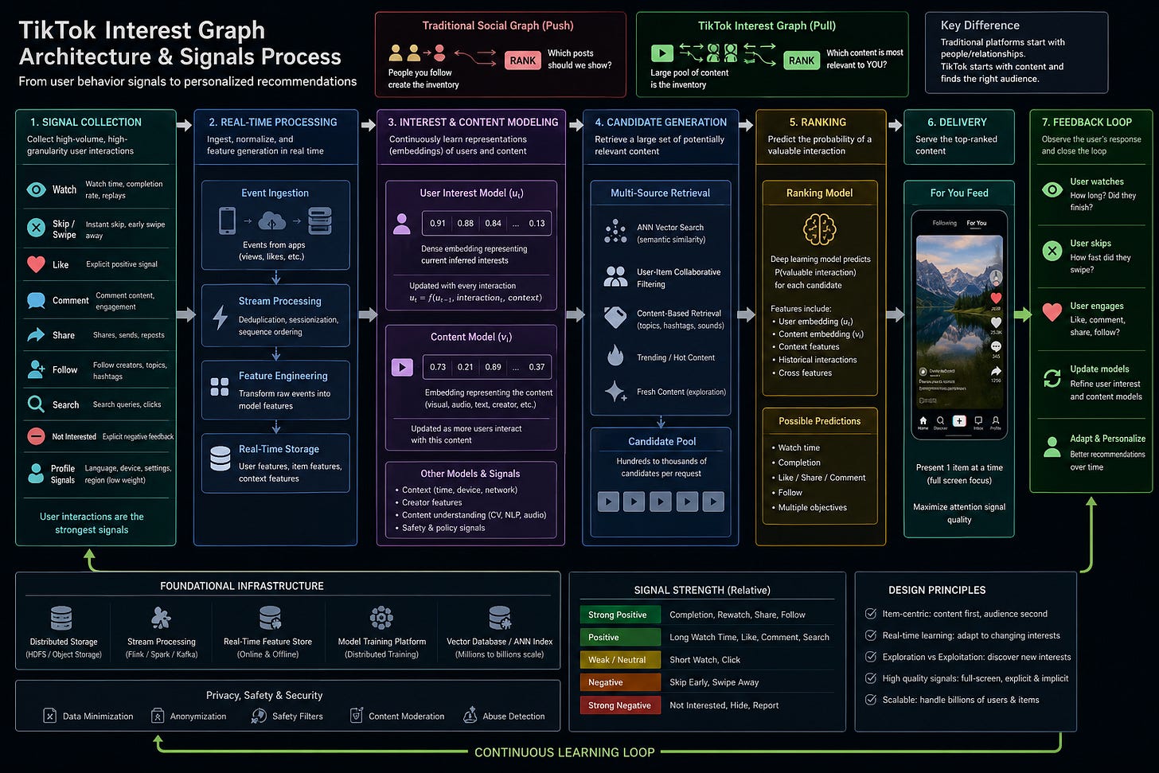Select the puzzle icon above Stream Processing infrastructure
The image size is (1159, 773).
[x=161, y=618]
